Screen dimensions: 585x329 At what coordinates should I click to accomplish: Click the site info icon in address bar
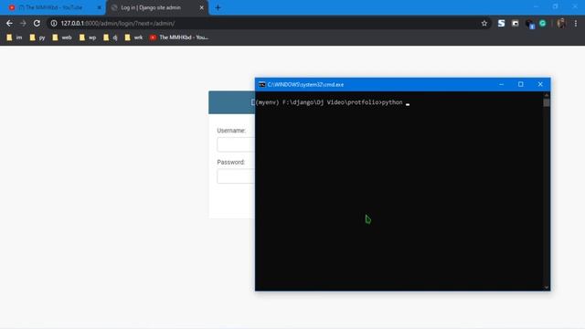click(x=54, y=23)
